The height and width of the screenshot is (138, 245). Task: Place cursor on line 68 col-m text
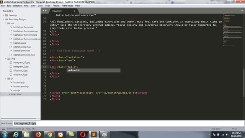[72, 67]
